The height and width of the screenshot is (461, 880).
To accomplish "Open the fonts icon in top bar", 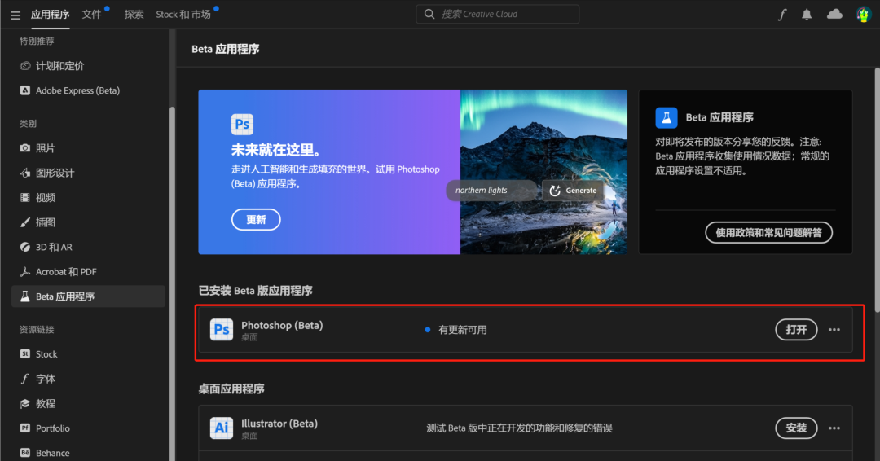I will [781, 15].
